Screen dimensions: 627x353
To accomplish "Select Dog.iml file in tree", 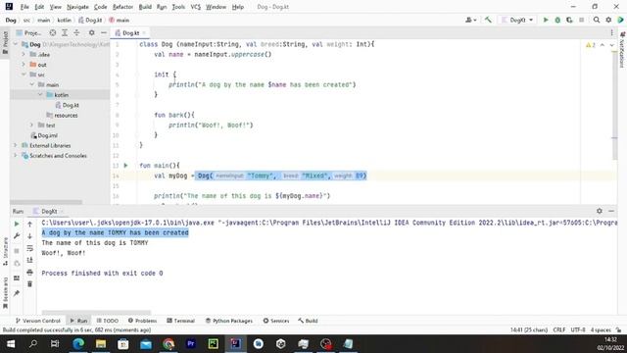I will (44, 135).
